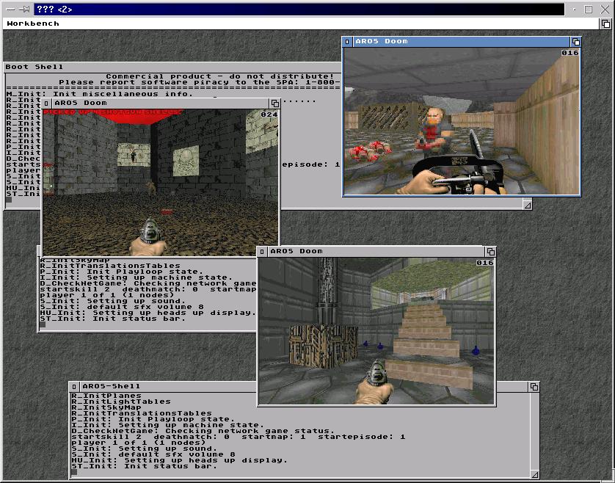
Task: Open the window menu in outer title bar
Action: tap(10, 10)
